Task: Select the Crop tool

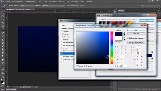Action: click(3, 26)
